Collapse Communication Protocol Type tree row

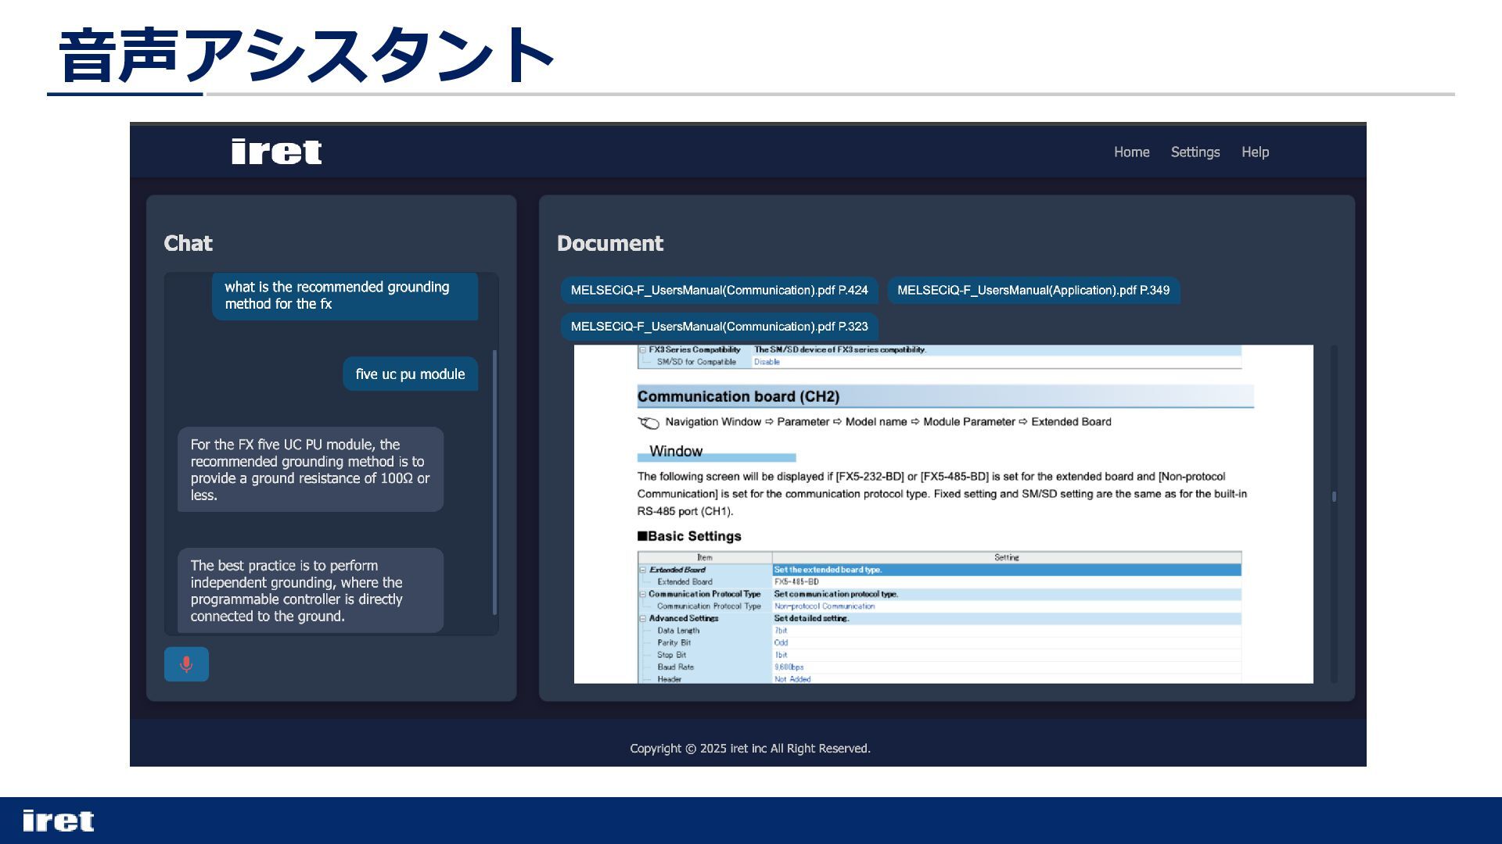[643, 594]
